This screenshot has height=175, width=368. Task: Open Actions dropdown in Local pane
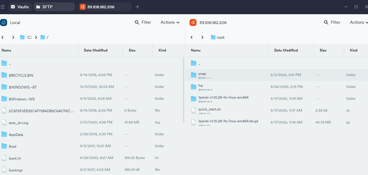click(170, 23)
